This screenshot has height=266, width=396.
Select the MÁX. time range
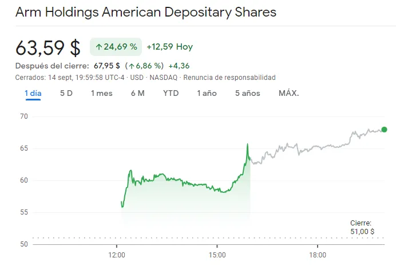pyautogui.click(x=288, y=93)
